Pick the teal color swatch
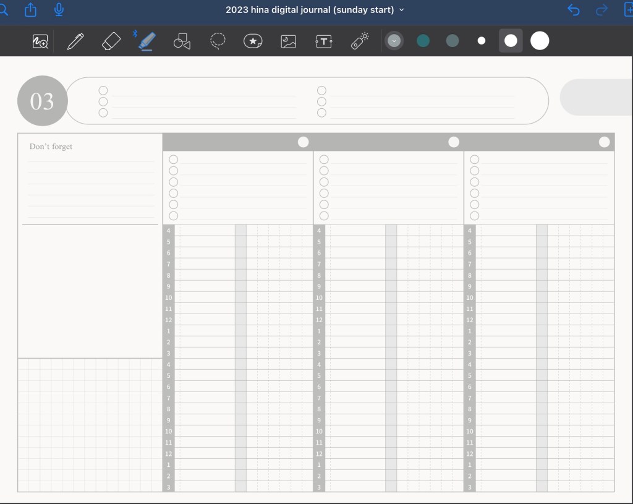 (x=423, y=41)
